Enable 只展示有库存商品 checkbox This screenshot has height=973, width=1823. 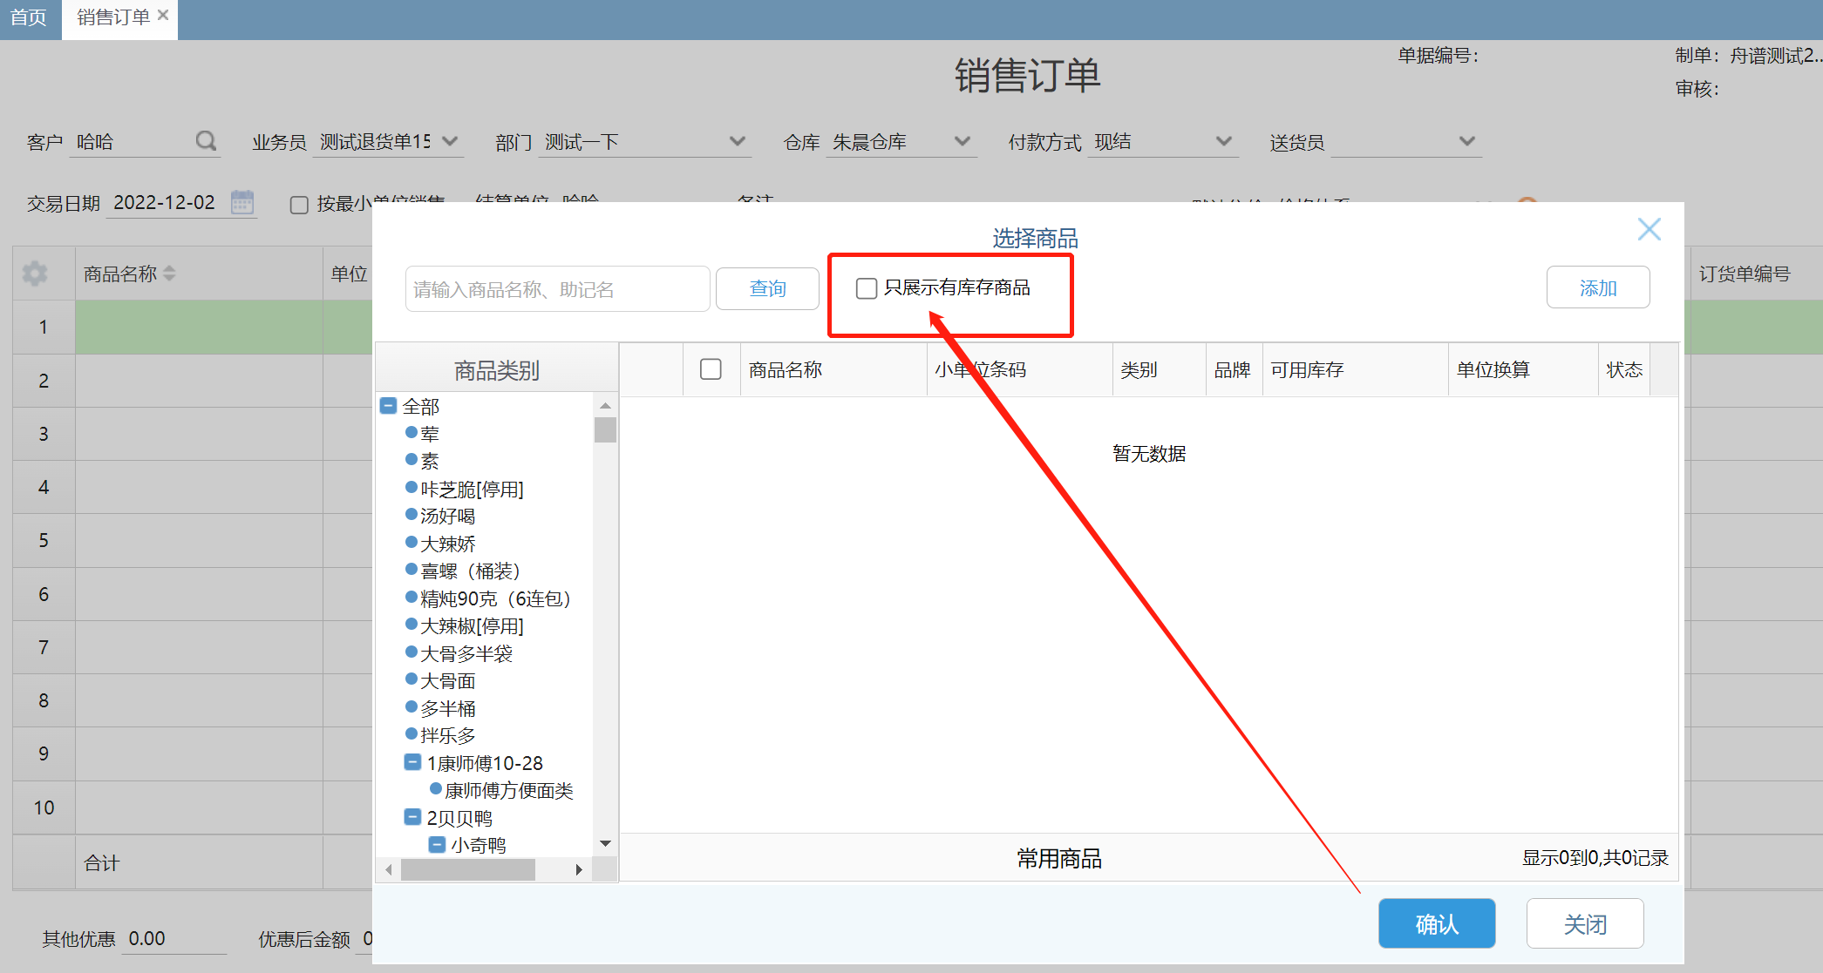pyautogui.click(x=867, y=288)
